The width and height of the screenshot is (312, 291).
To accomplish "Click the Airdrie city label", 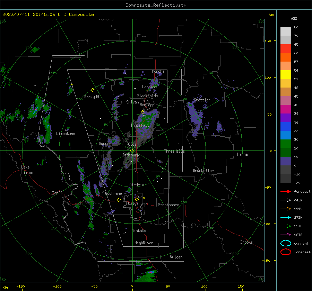I will (x=137, y=185).
